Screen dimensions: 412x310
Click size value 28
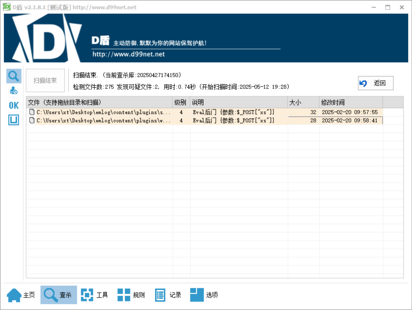pyautogui.click(x=313, y=120)
